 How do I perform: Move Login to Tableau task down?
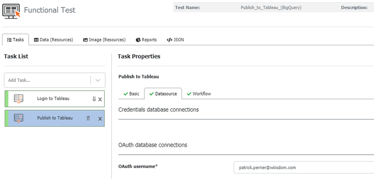[94, 99]
